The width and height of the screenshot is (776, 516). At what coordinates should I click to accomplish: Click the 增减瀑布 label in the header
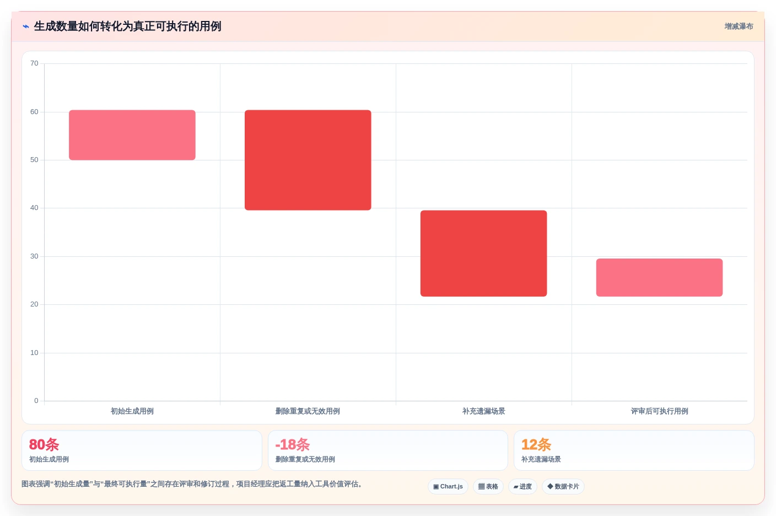point(739,26)
